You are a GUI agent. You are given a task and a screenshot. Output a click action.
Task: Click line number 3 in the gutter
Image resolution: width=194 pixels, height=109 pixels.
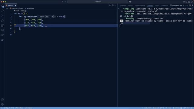pyautogui.click(x=11, y=19)
